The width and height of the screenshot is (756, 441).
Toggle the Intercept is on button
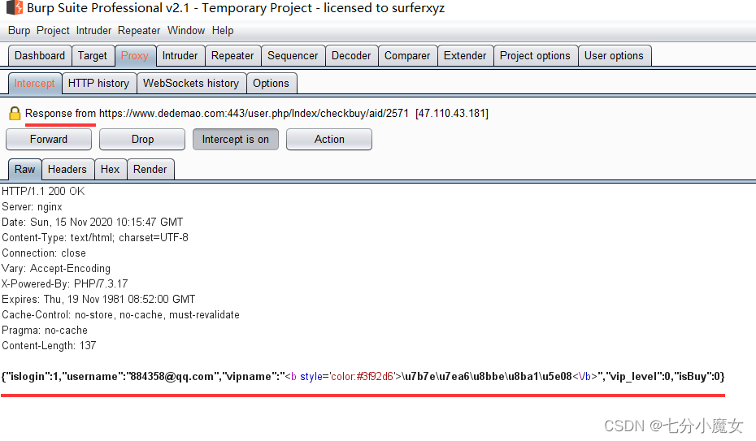click(235, 139)
